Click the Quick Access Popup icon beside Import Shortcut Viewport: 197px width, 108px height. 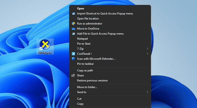coord(73,14)
